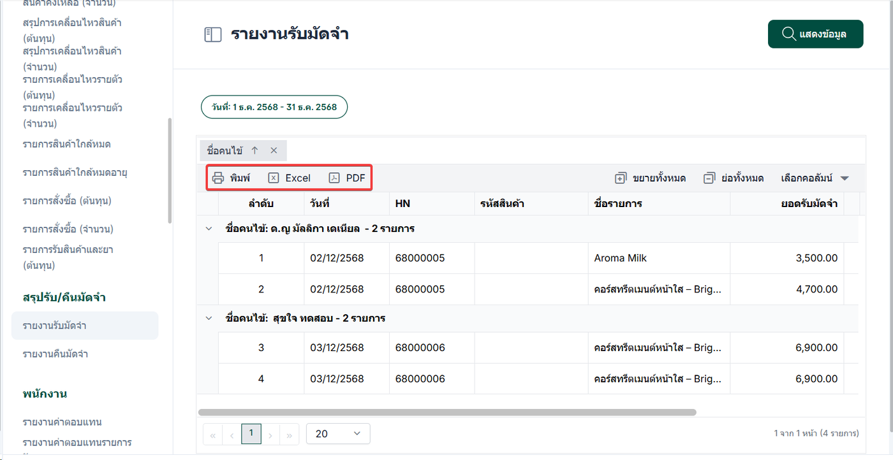893x460 pixels.
Task: Click the ชื่อรายการ column header
Action: click(659, 204)
